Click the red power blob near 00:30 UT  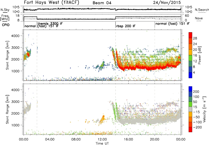pos(28,54)
